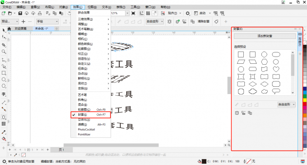Viewport: 307px width, 165px height.
Task: Click the New document icon
Action: coord(4,13)
